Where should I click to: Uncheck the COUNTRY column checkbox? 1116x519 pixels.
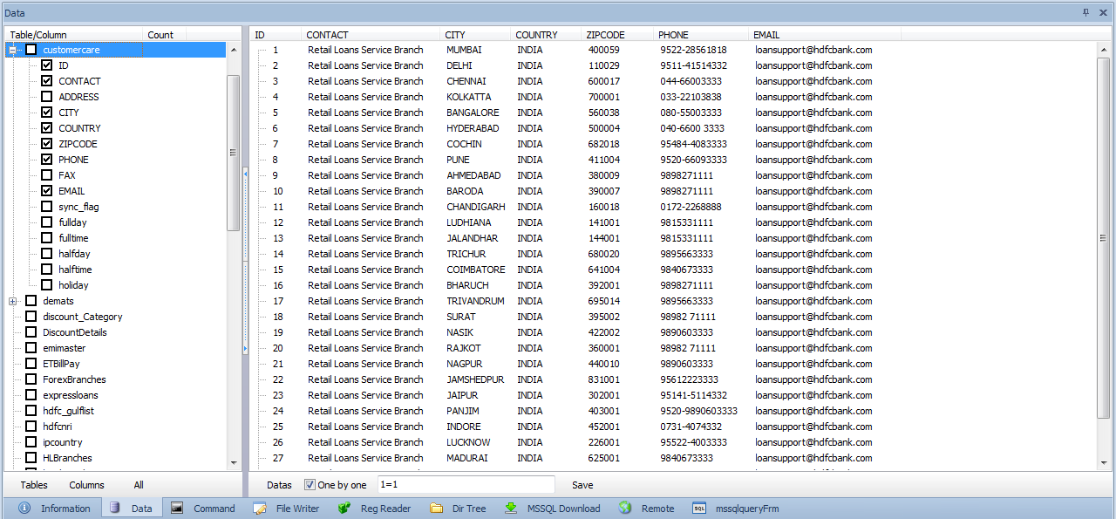point(47,128)
